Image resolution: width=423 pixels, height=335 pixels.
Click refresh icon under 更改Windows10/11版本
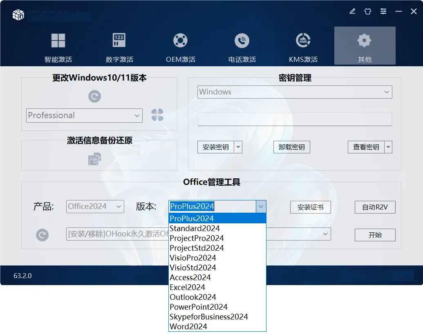click(x=94, y=97)
